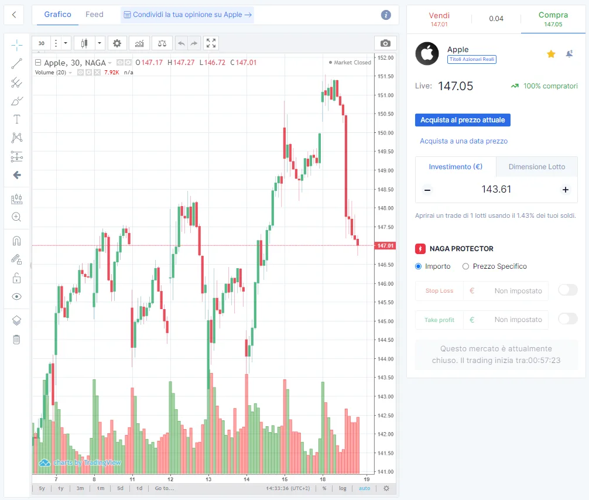Screen dimensions: 589x500
Task: Enable the Stop Loss switch
Action: tap(567, 290)
